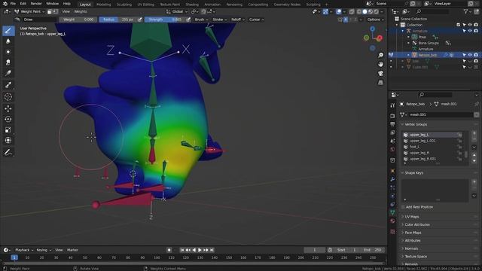Open the Stroke settings dropdown
This screenshot has height=271, width=482.
tap(219, 20)
